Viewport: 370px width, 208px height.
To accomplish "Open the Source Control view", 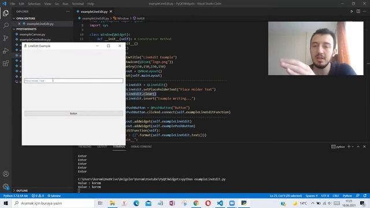I will (6, 38).
